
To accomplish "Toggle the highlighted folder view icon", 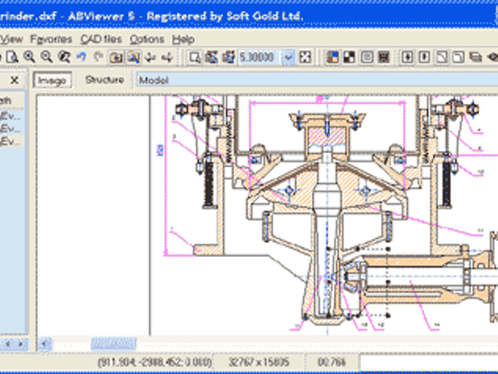I will (116, 58).
